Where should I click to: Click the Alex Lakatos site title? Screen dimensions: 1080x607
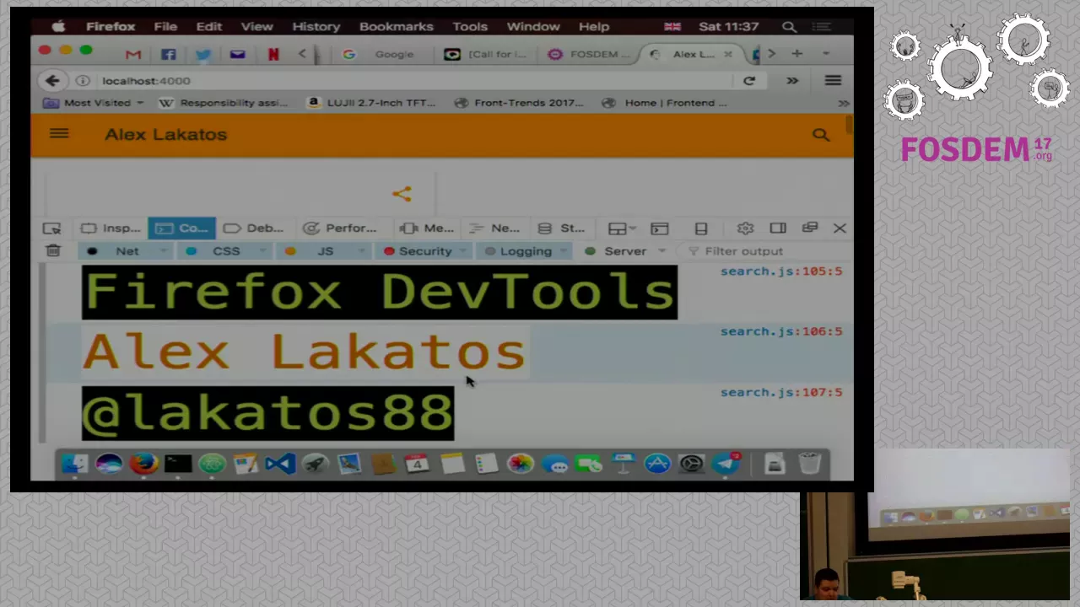[x=165, y=134]
